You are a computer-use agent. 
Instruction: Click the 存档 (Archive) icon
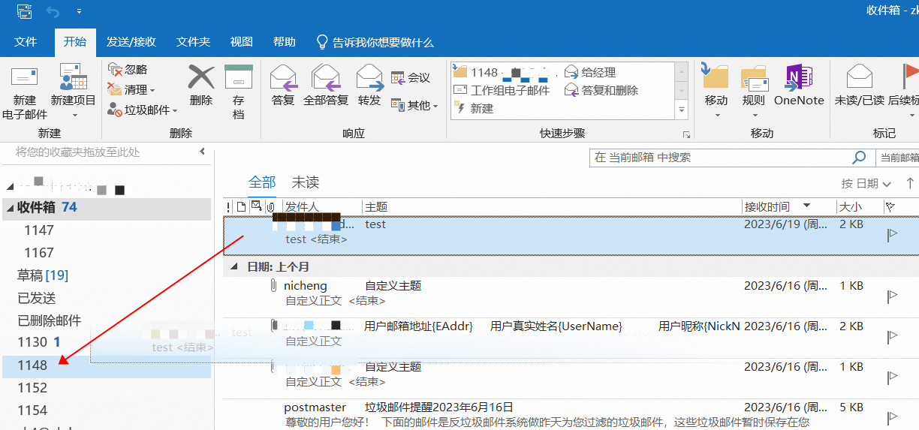pyautogui.click(x=239, y=77)
